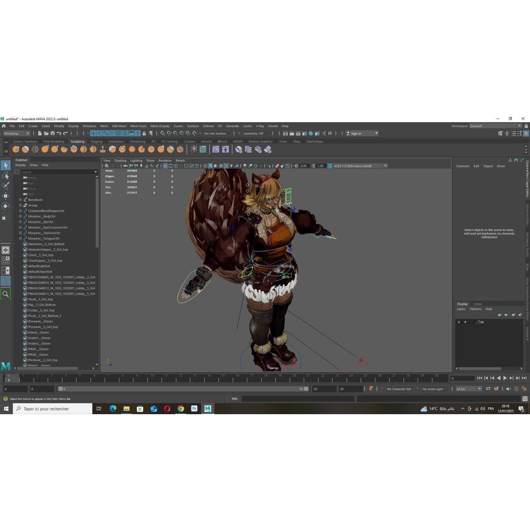Image resolution: width=530 pixels, height=530 pixels.
Task: Activate the Move tool in the toolbox
Action: point(6,196)
